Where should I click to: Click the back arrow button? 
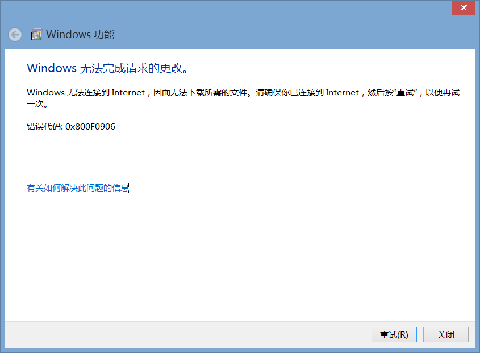(x=15, y=35)
